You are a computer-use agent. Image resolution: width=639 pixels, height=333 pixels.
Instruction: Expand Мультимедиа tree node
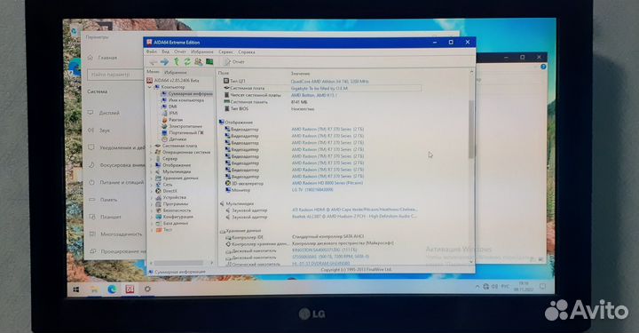(151, 172)
